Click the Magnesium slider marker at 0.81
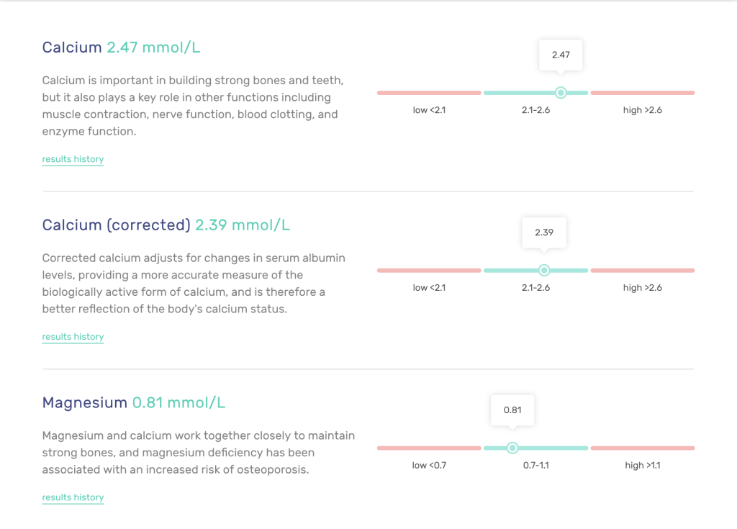This screenshot has width=737, height=529. pyautogui.click(x=512, y=448)
